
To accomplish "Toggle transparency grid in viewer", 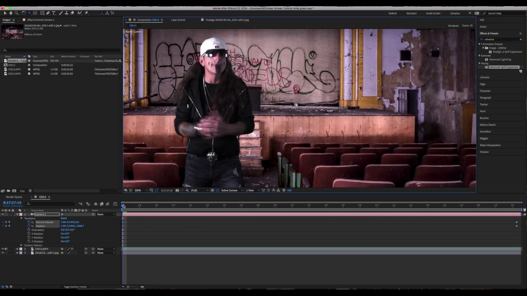I will click(217, 190).
